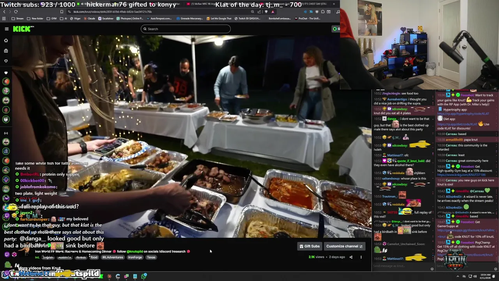This screenshot has width=499, height=281.
Task: Click the knkg.com KNUT37186 link in chat
Action: point(461,175)
